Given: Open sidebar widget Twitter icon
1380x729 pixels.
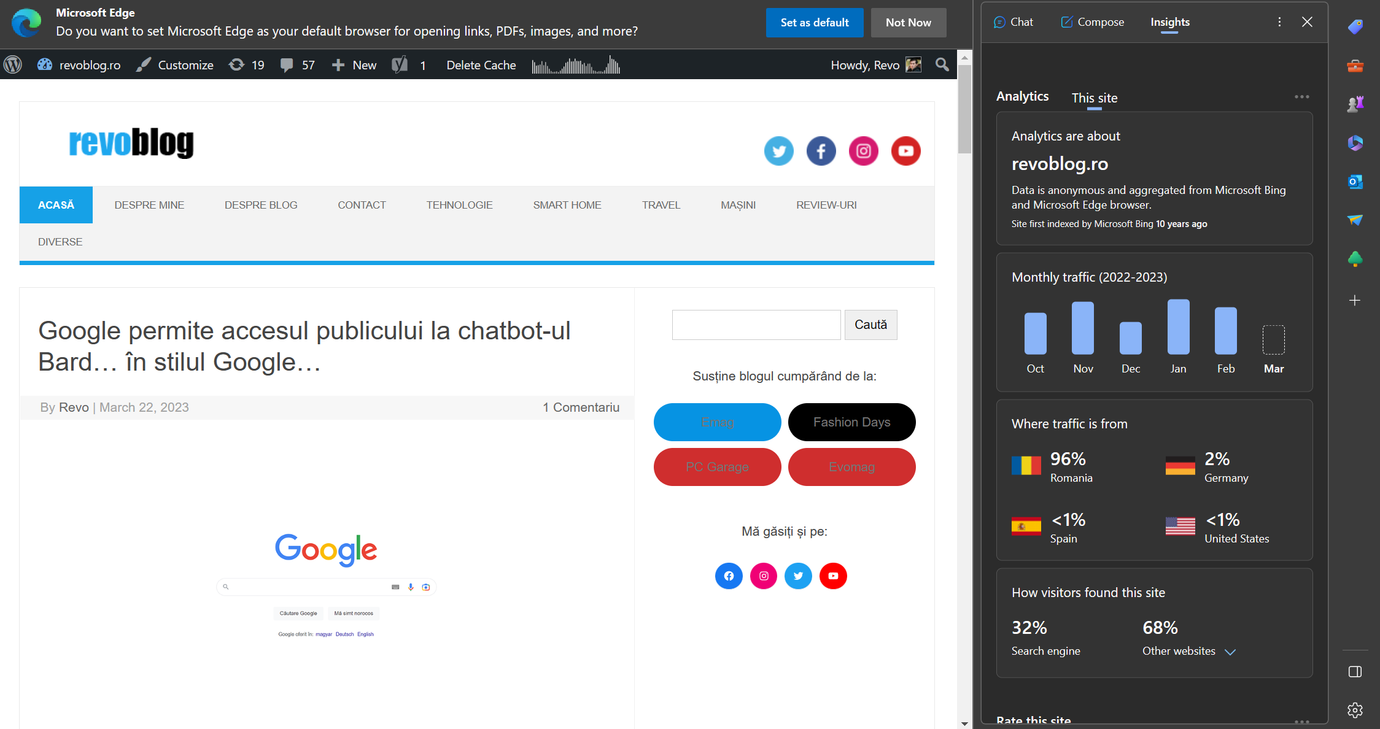Looking at the screenshot, I should point(798,576).
